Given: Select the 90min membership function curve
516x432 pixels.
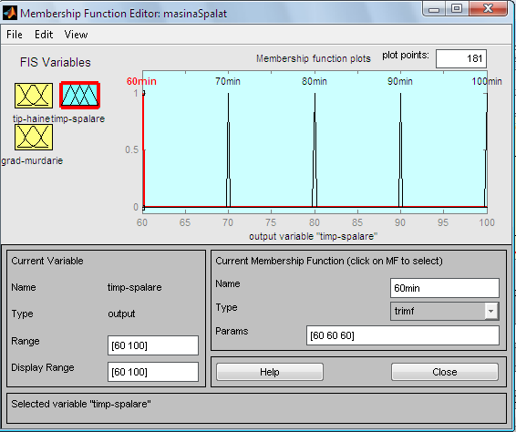Looking at the screenshot, I should [x=400, y=149].
